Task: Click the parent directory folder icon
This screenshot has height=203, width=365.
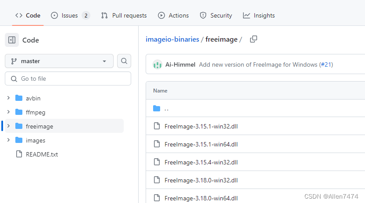Action: pyautogui.click(x=157, y=108)
